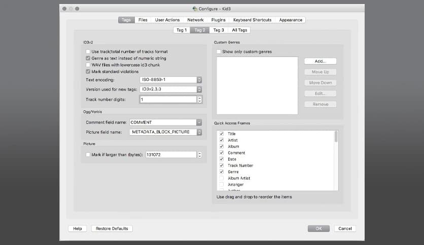Image resolution: width=424 pixels, height=245 pixels.
Task: Open the Keyboard Shortcuts tab
Action: coord(252,20)
